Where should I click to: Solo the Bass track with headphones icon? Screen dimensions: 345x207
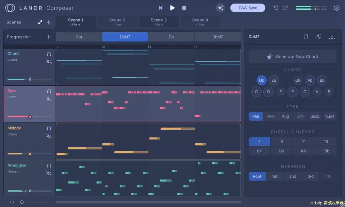point(49,91)
